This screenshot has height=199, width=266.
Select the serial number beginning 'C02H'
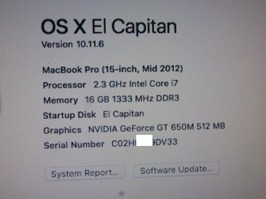point(144,143)
